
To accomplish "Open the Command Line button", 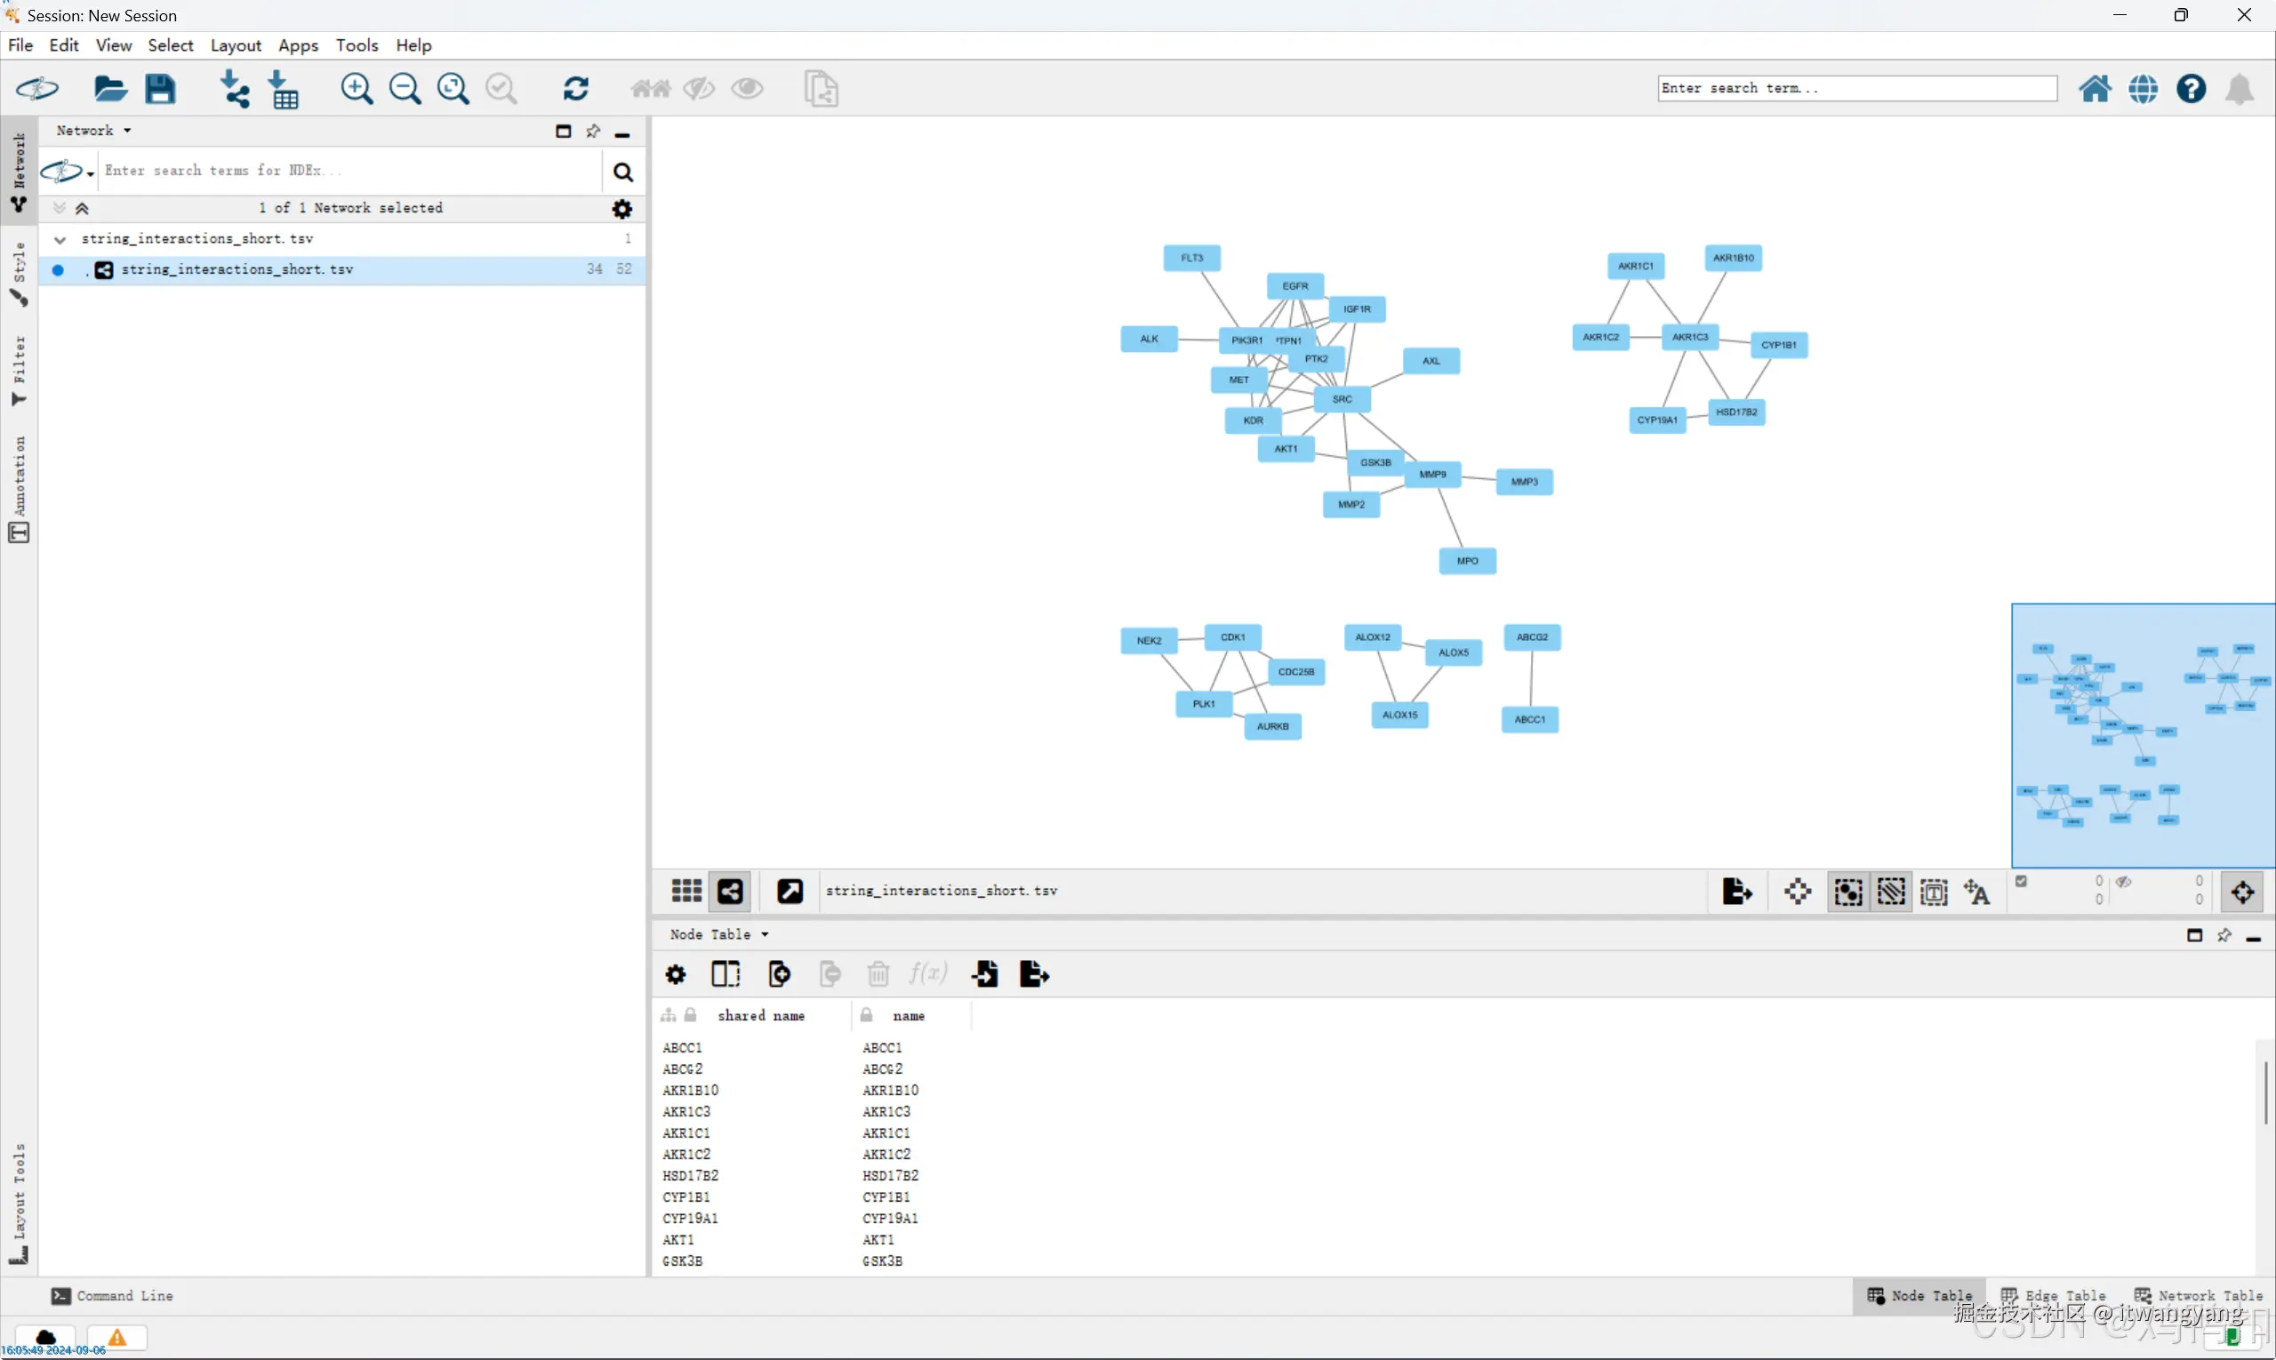I will pos(112,1295).
